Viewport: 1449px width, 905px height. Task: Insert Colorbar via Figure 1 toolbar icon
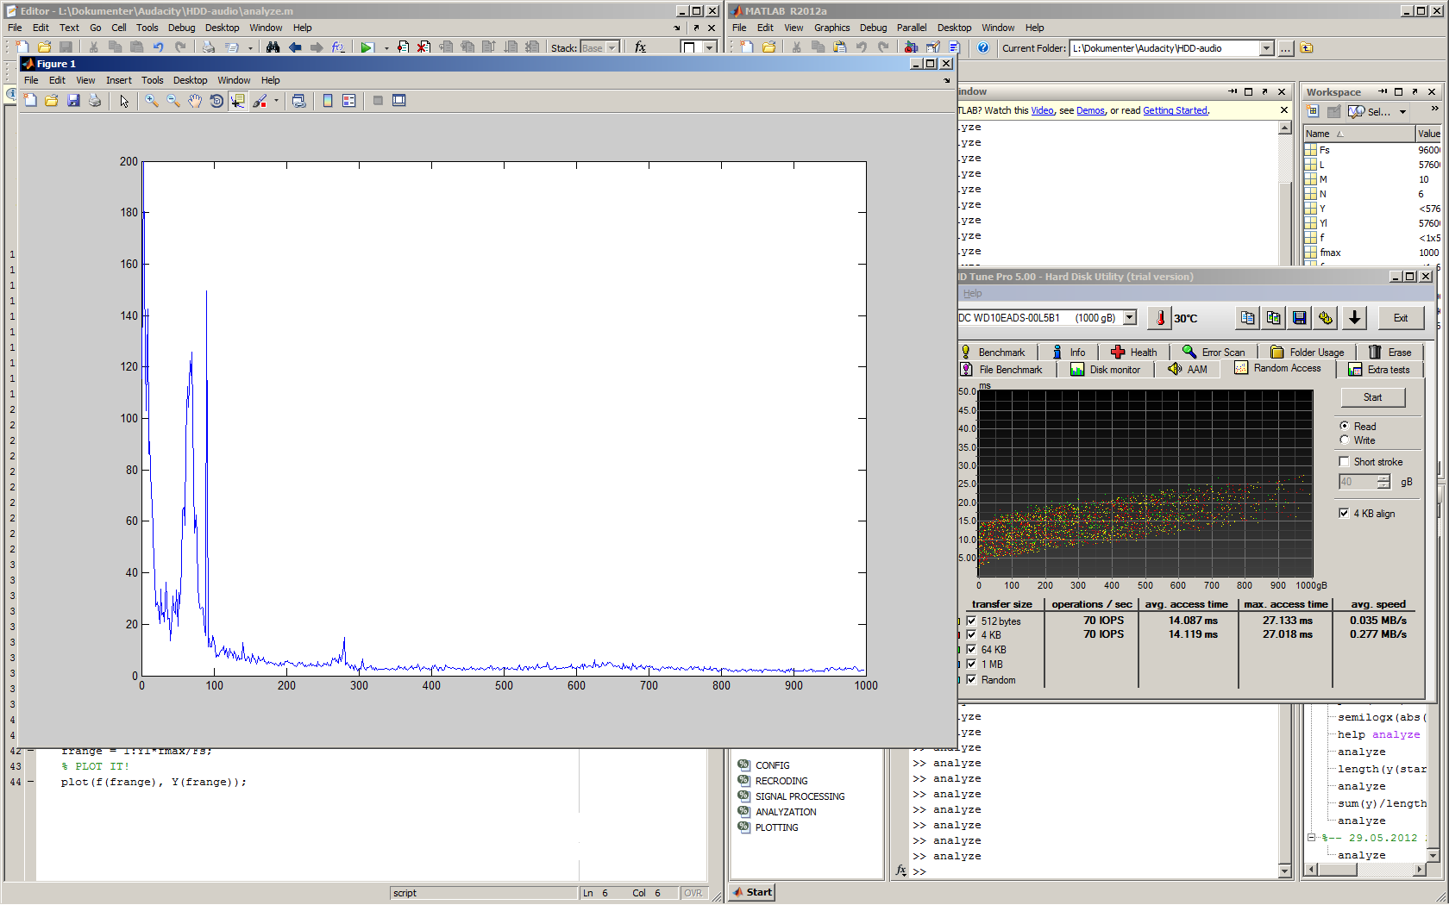coord(328,101)
